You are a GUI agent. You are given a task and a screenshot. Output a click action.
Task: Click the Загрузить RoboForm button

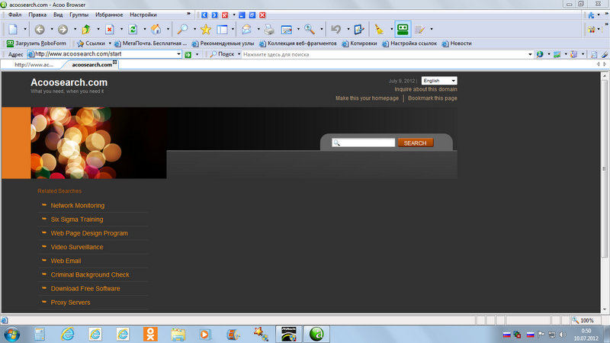tap(37, 43)
